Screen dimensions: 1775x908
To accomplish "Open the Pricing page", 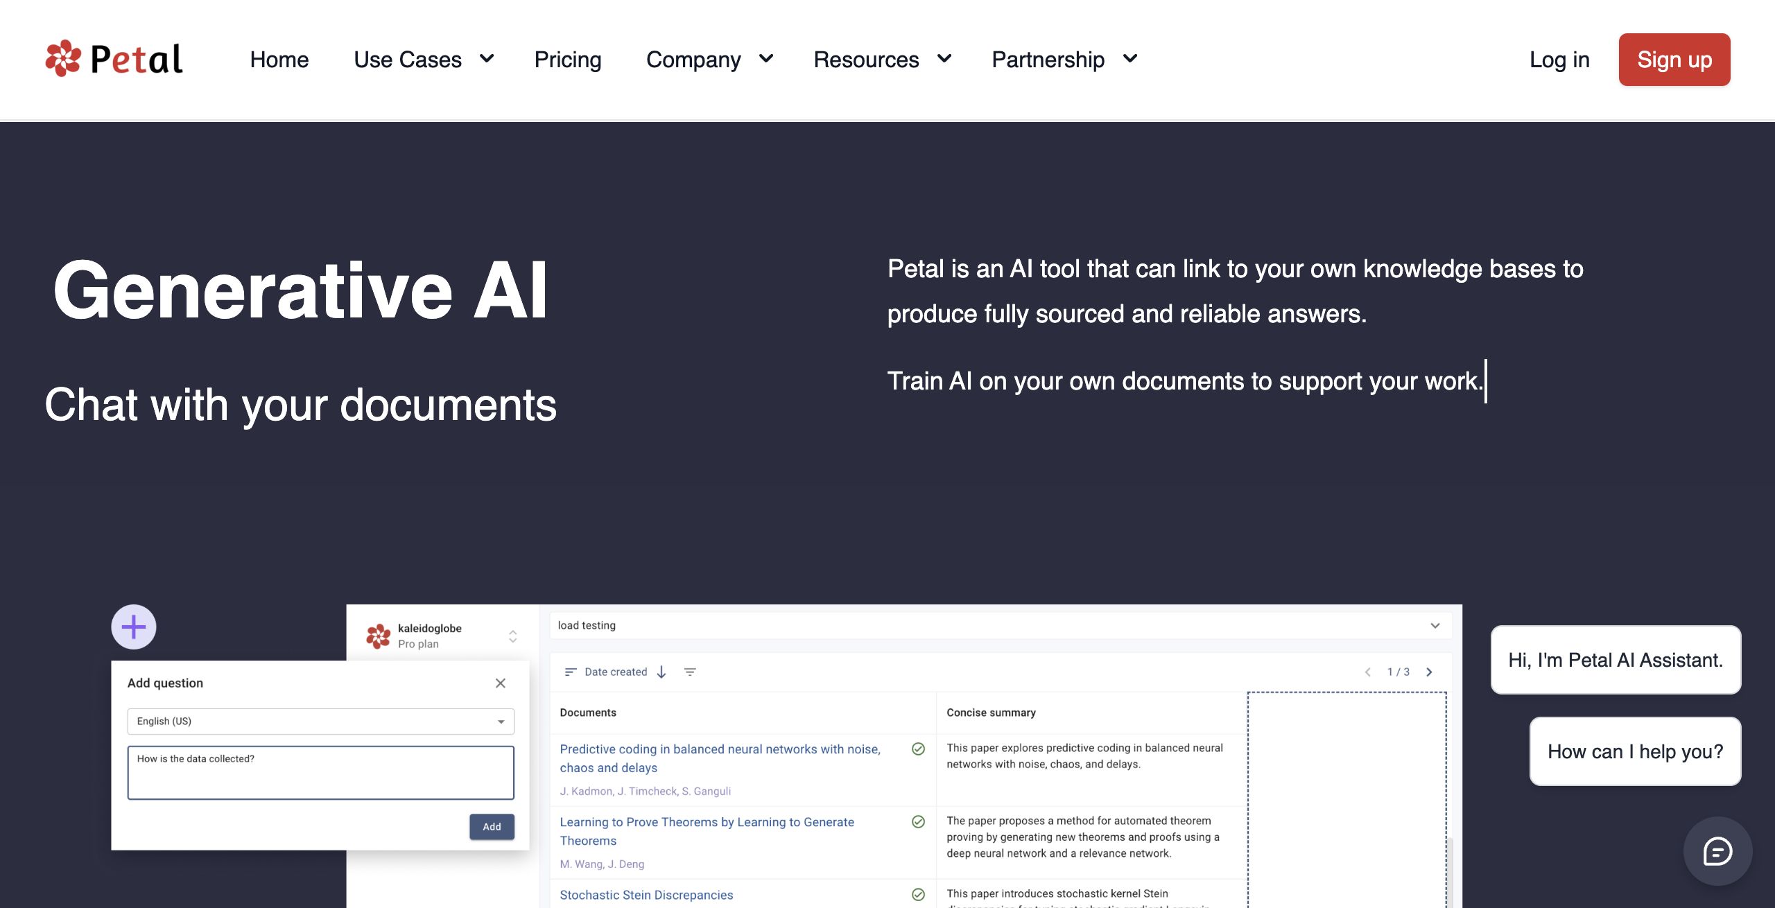I will (567, 60).
